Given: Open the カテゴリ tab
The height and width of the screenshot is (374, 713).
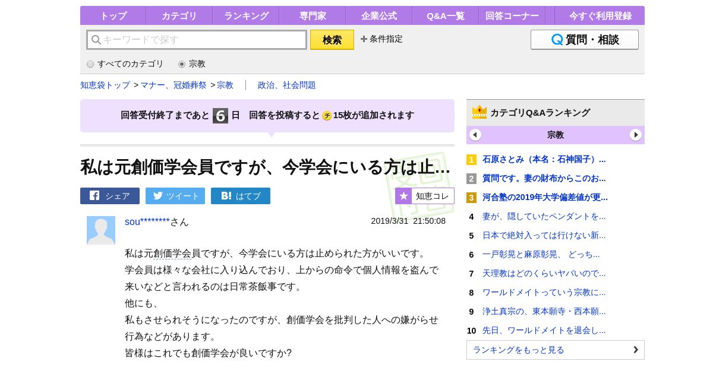Looking at the screenshot, I should click(x=179, y=15).
